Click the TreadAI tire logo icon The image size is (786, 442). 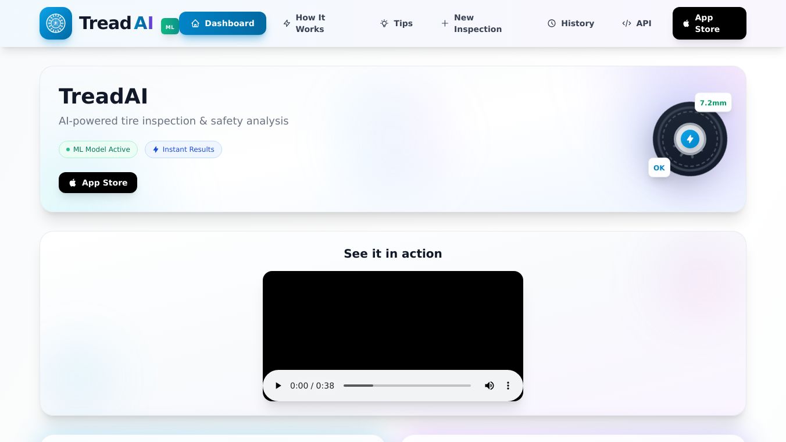click(x=56, y=23)
